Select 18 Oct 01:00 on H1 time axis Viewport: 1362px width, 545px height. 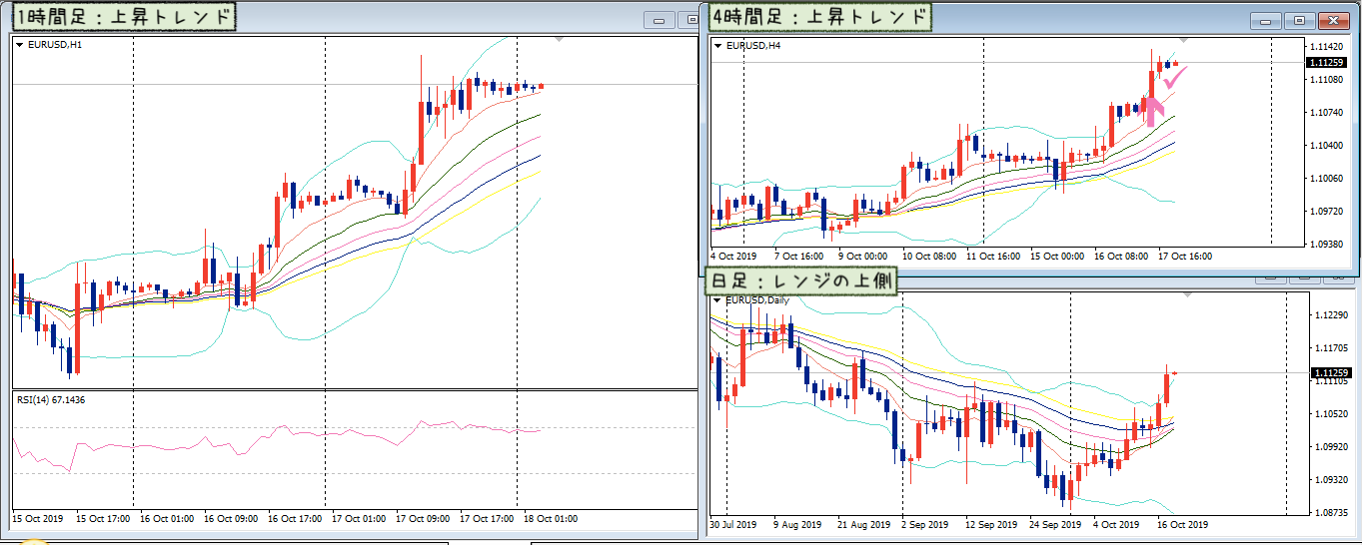click(551, 519)
